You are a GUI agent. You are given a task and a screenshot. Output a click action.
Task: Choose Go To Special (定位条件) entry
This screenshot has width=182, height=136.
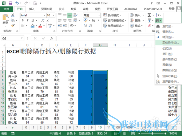(169, 43)
